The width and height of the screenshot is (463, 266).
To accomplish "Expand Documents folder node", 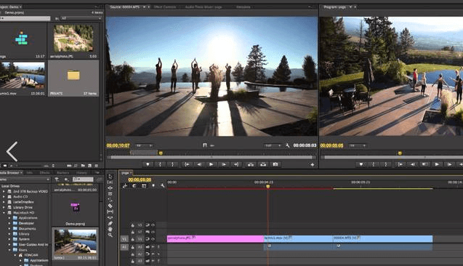I will (x=9, y=228).
